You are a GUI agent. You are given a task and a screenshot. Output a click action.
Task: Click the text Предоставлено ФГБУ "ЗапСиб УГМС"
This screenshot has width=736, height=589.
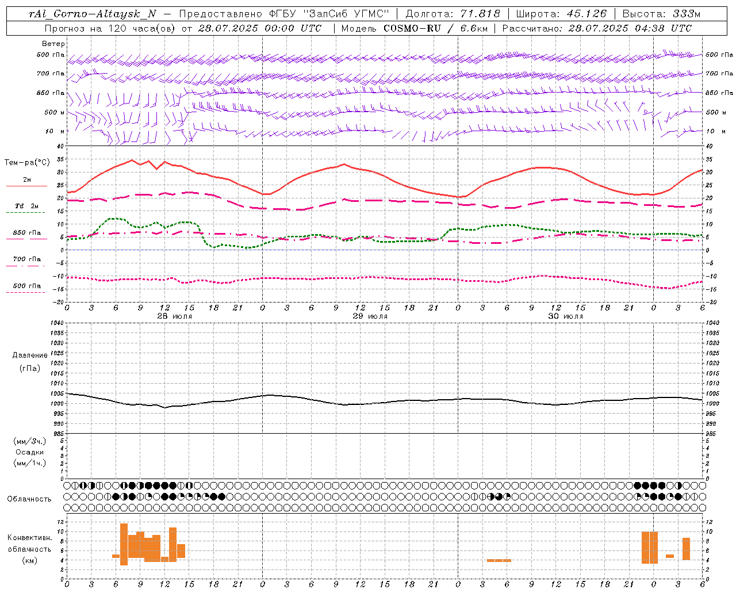click(x=285, y=14)
